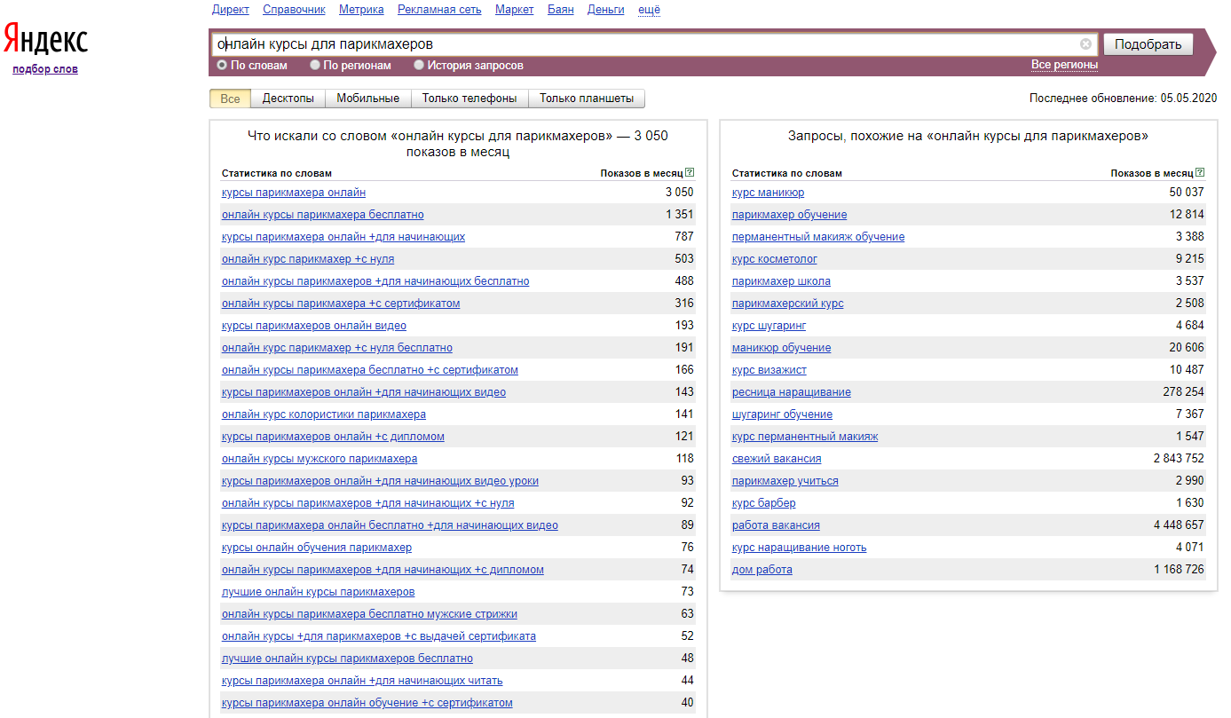Select the 'По регионам' radio button
The height and width of the screenshot is (718, 1231).
point(315,65)
